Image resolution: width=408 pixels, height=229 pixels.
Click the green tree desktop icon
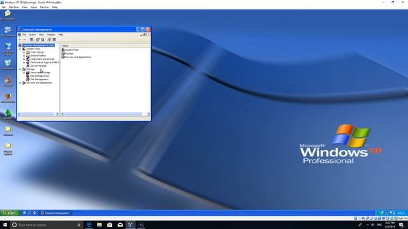pyautogui.click(x=8, y=114)
